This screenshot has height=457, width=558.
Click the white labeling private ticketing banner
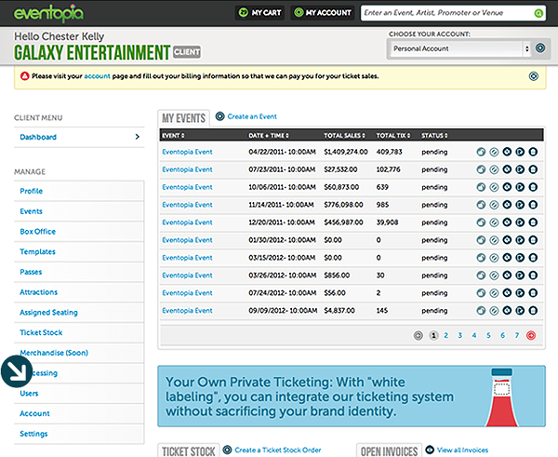[x=352, y=397]
